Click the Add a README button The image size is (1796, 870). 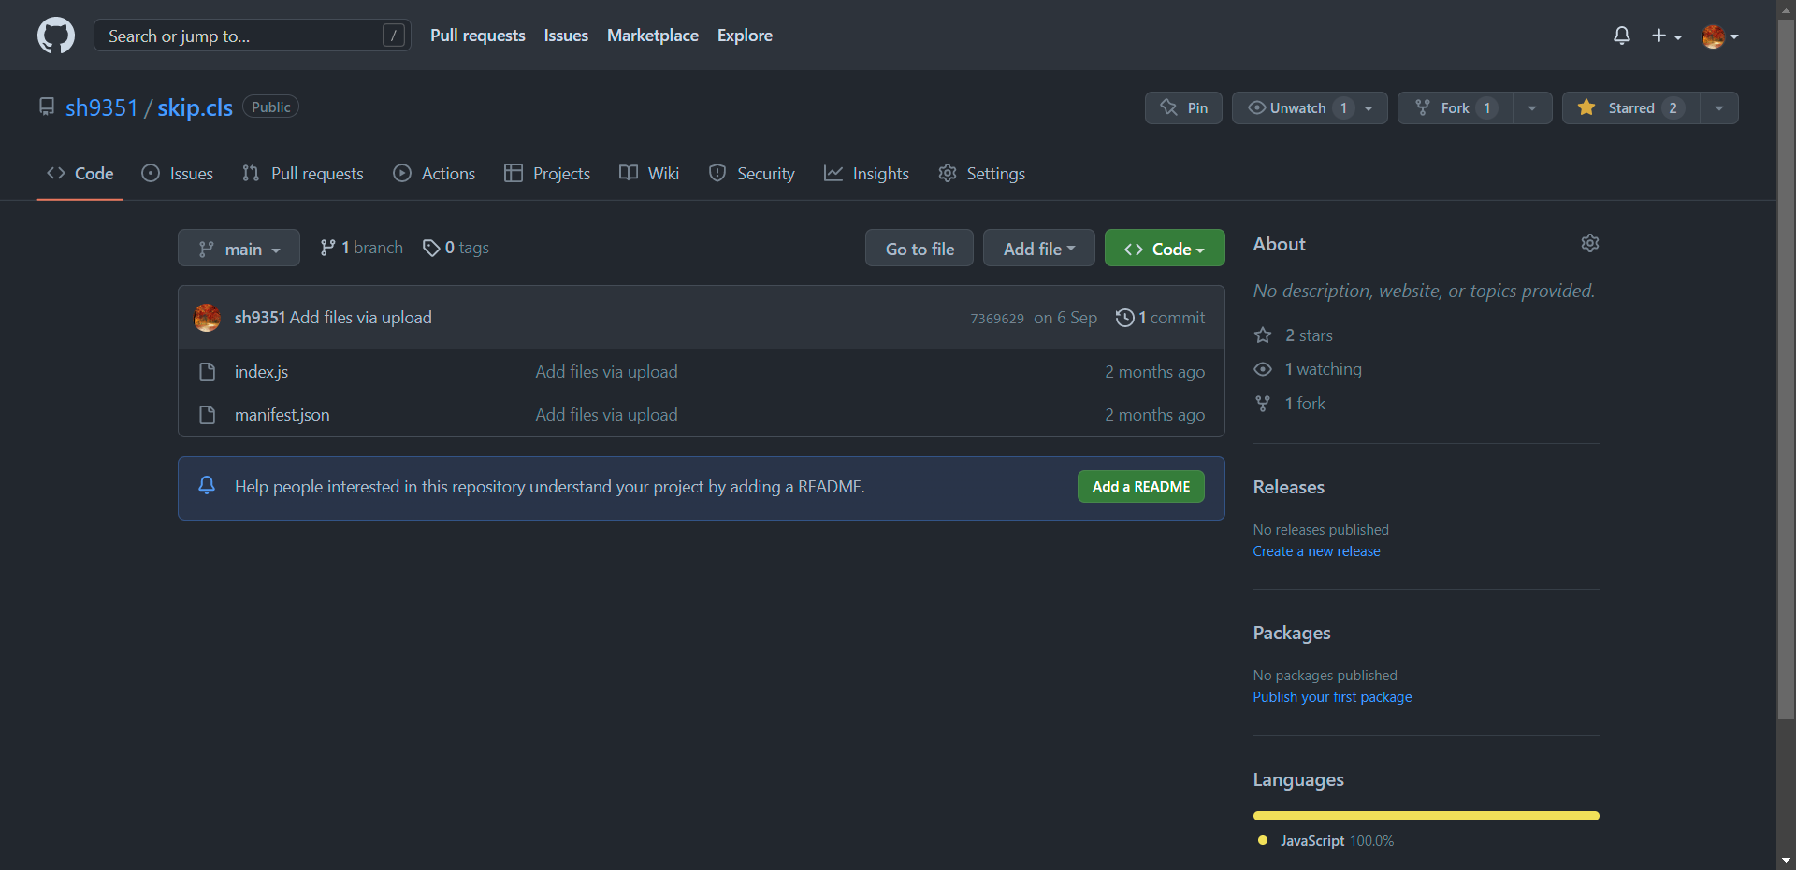click(x=1140, y=487)
